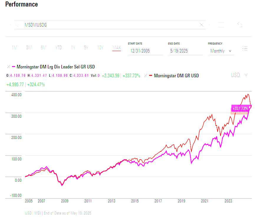Click the MSDMUSDG search input
The image size is (265, 218).
point(109,25)
